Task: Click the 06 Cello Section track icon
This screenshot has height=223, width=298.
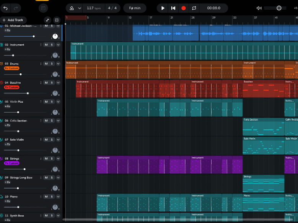Action: pyautogui.click(x=1, y=121)
